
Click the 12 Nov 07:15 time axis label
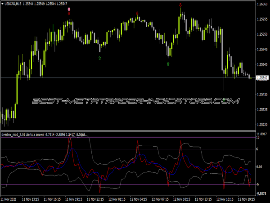[160, 199]
